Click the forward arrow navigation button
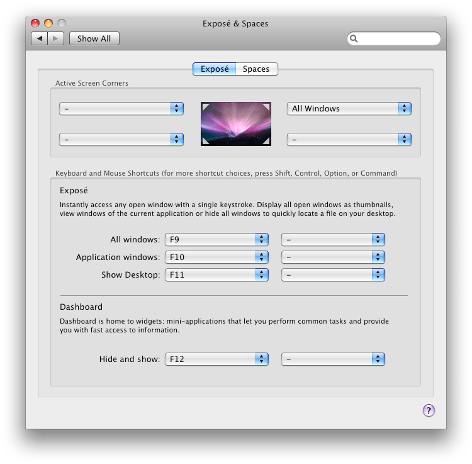The height and width of the screenshot is (464, 472). [55, 38]
